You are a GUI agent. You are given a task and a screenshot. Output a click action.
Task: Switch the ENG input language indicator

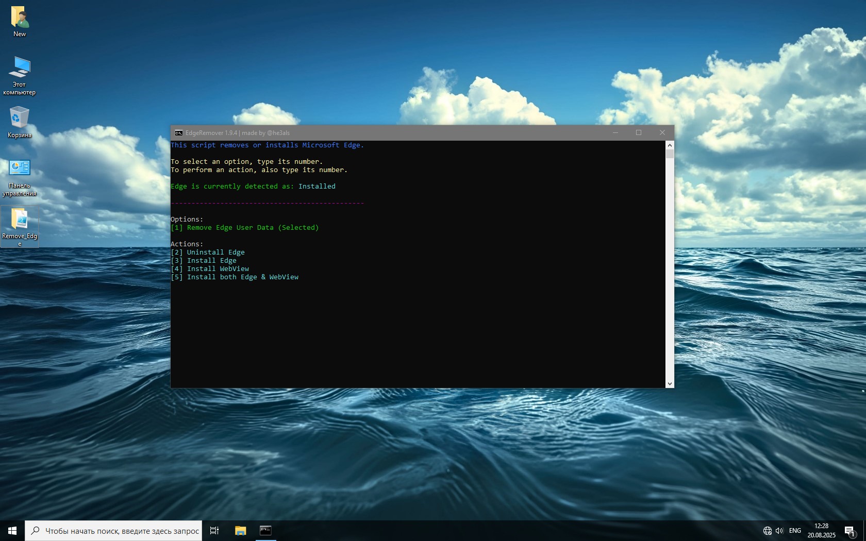[x=795, y=531]
